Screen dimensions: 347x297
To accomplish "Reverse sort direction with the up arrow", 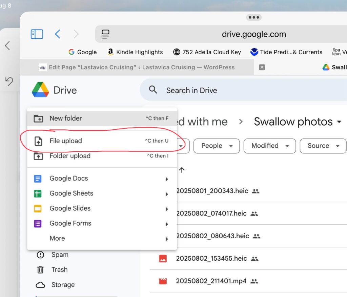I will tap(182, 170).
